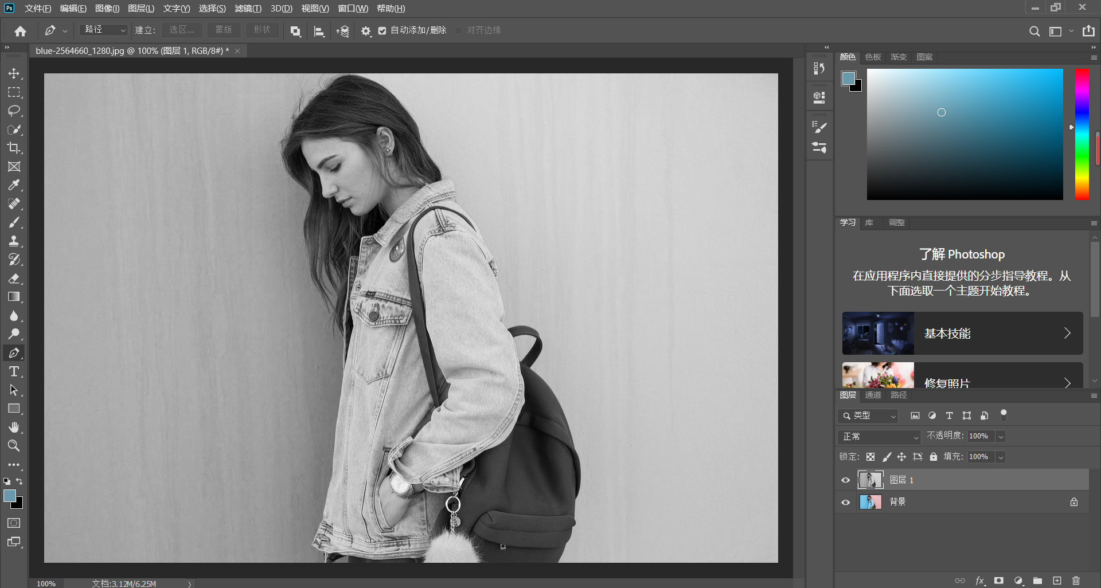Viewport: 1101px width, 588px height.
Task: Select the Clone Stamp tool
Action: tap(14, 241)
